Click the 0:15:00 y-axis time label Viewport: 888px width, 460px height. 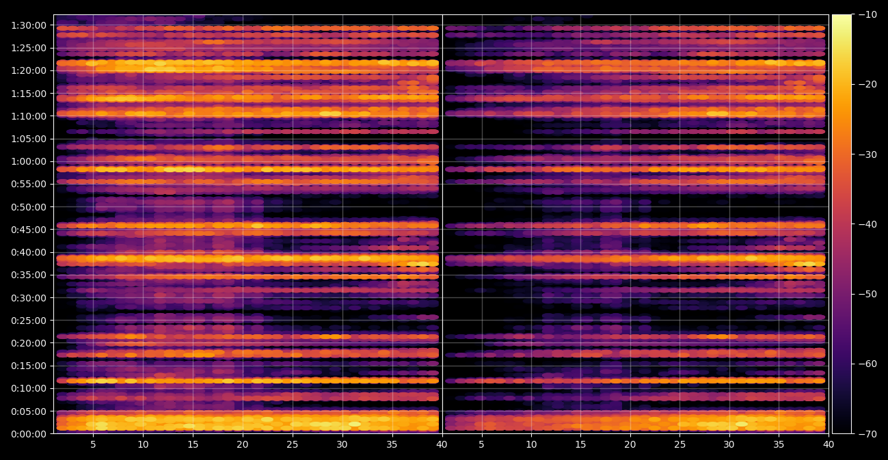coord(29,366)
